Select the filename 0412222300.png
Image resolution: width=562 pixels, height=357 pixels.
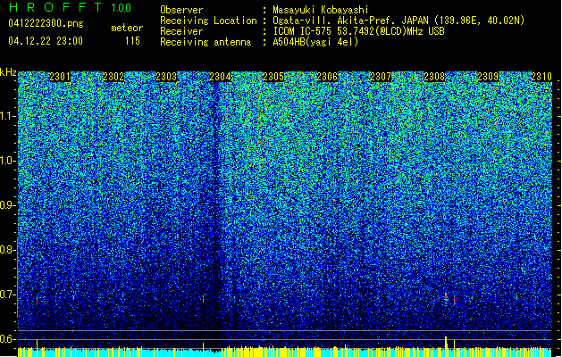[46, 23]
